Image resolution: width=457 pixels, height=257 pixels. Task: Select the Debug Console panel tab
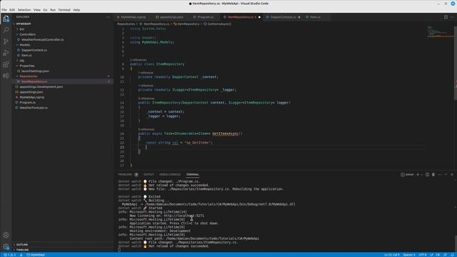click(x=170, y=174)
